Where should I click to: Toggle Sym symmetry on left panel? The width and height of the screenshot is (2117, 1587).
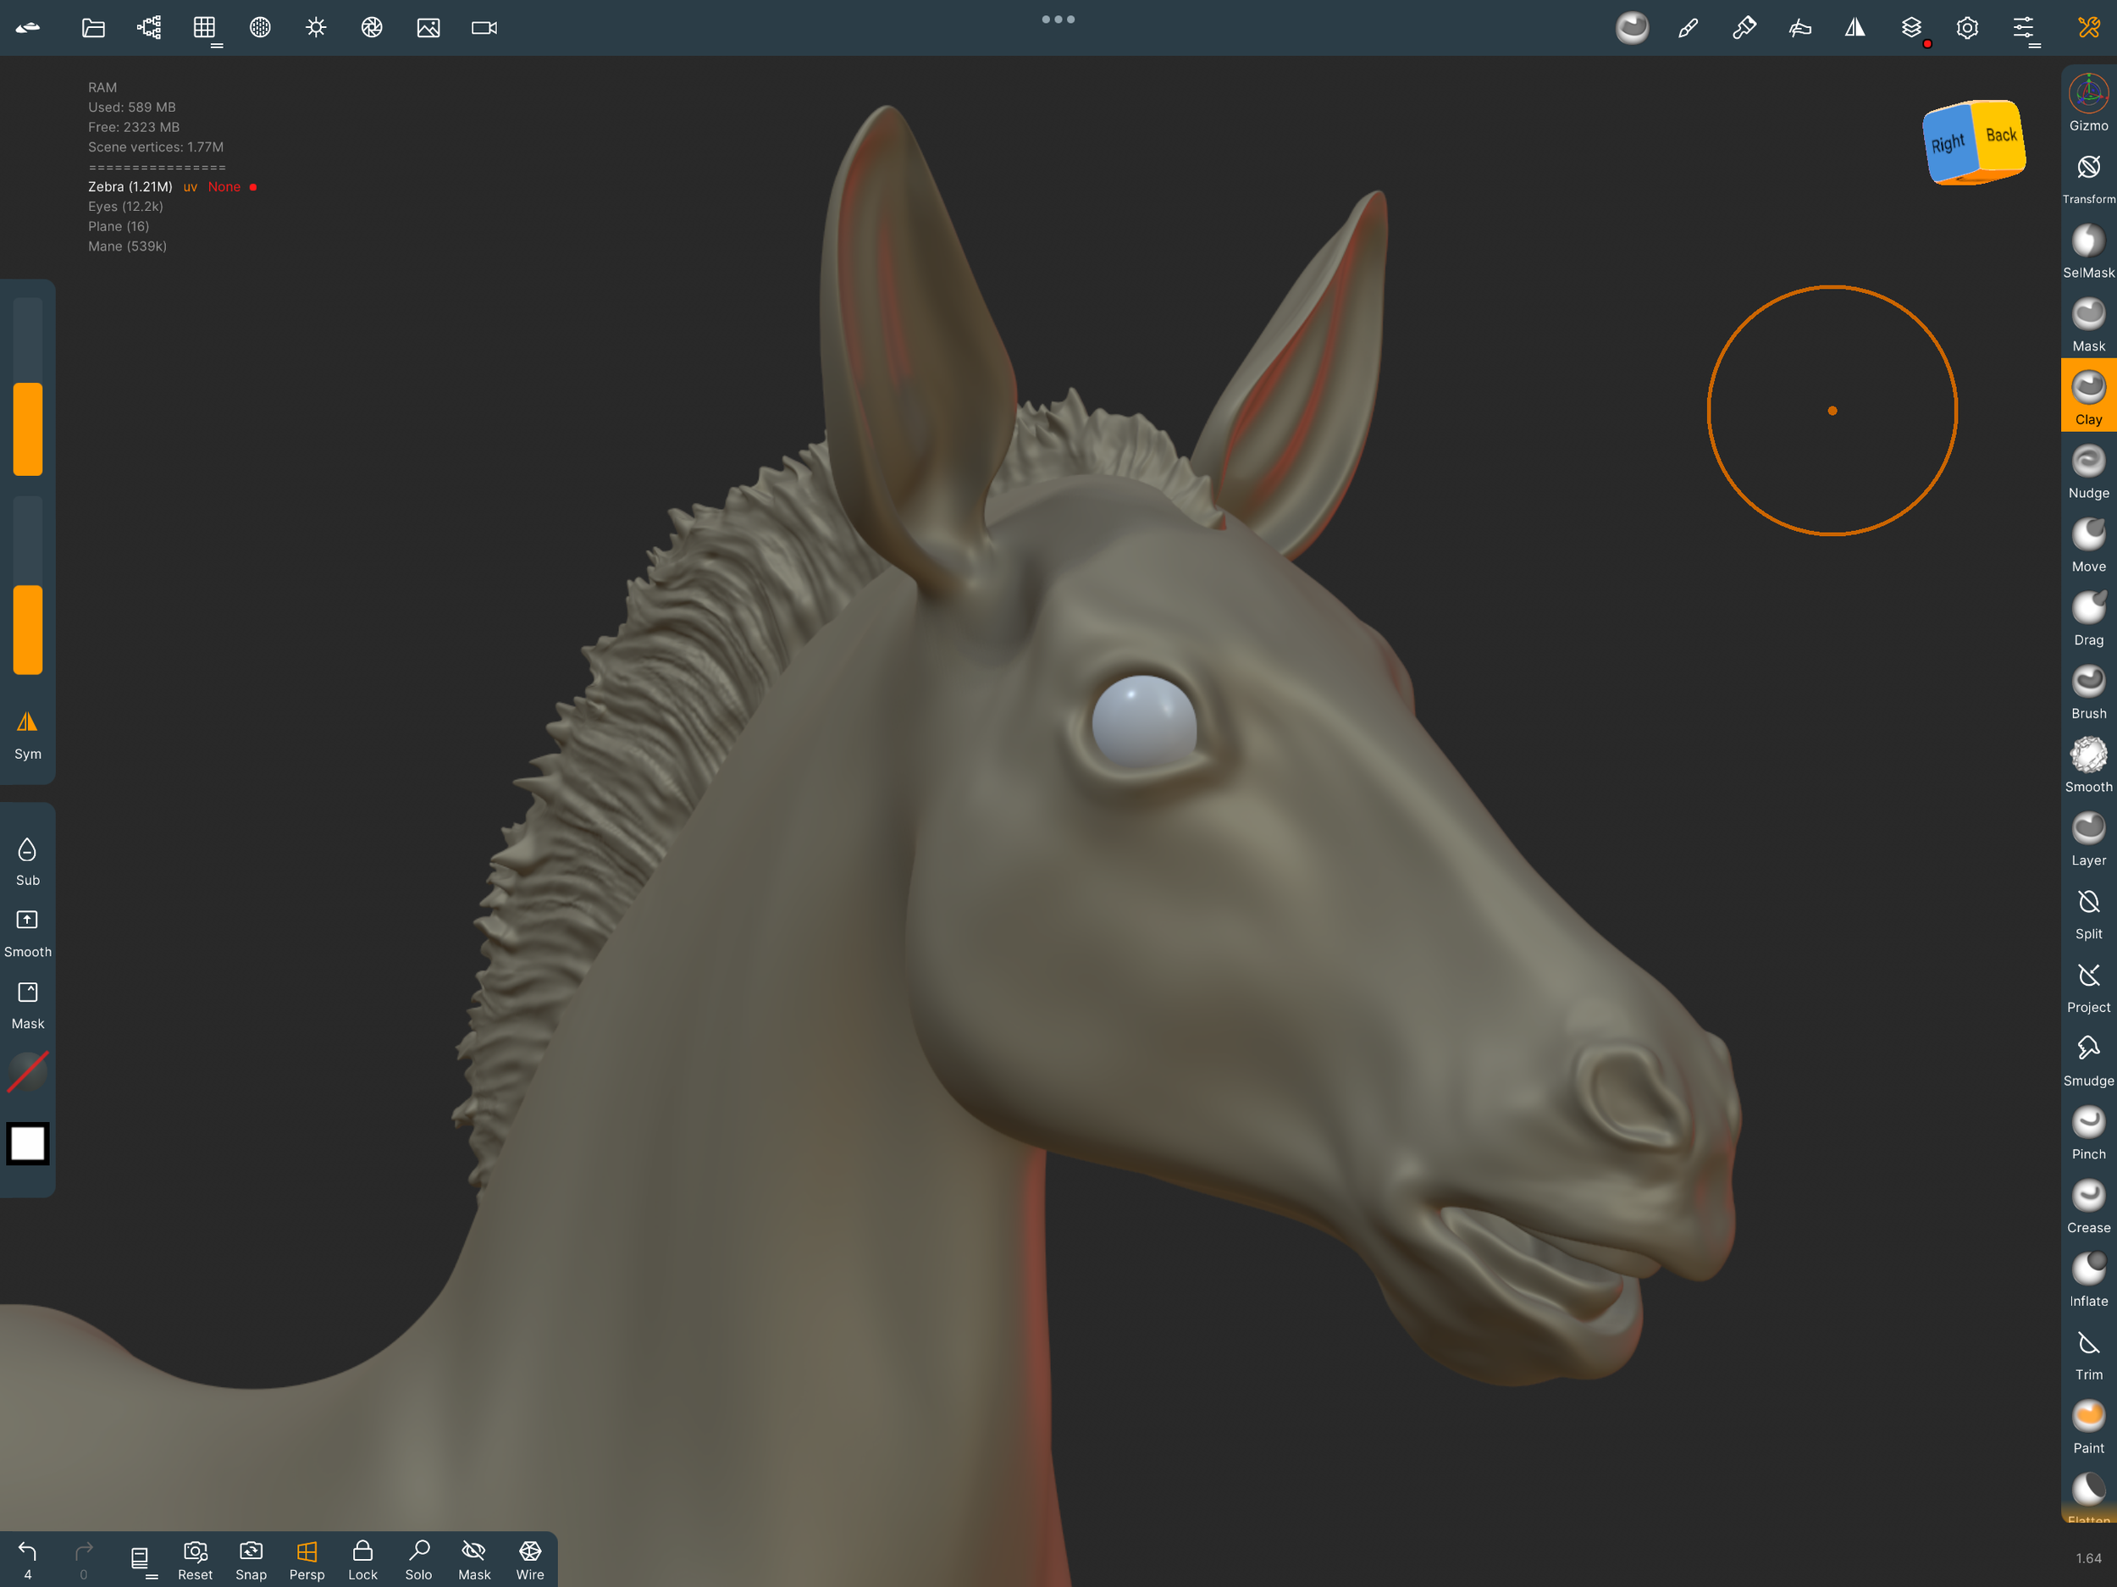pos(28,734)
